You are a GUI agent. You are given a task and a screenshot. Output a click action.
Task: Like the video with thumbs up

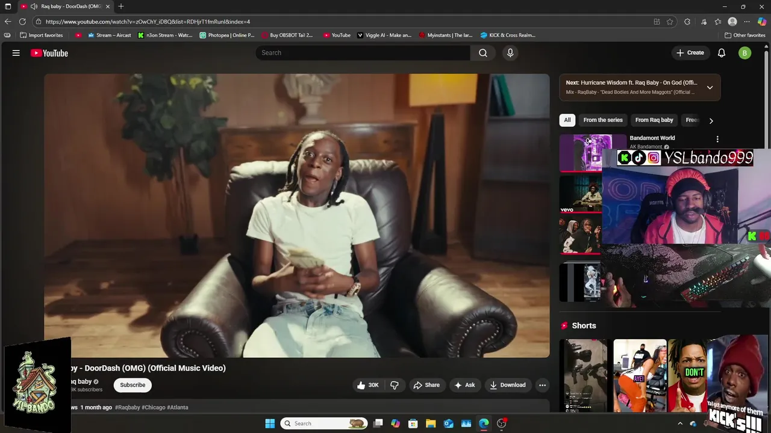367,385
